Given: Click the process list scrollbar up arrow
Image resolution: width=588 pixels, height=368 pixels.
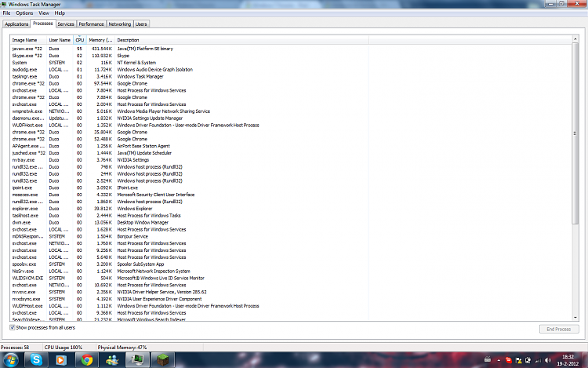Looking at the screenshot, I should point(575,39).
